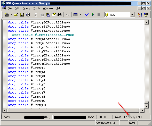152x126 pixels.
Task: Expand the Execute Mode grid dropdown arrow
Action: [80, 15]
